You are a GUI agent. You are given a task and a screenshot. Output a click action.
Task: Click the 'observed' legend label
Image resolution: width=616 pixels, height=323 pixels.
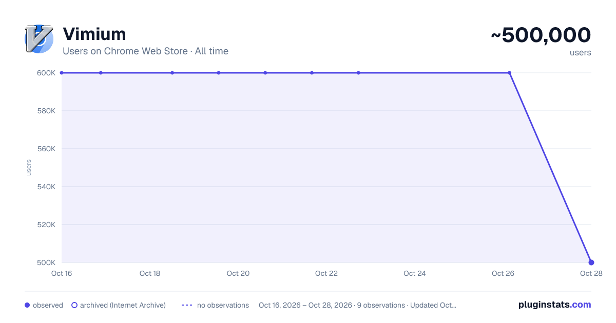(48, 305)
